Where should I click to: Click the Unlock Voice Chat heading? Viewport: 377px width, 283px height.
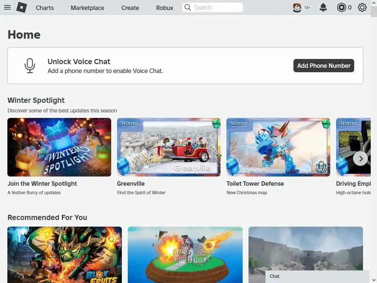(x=79, y=62)
